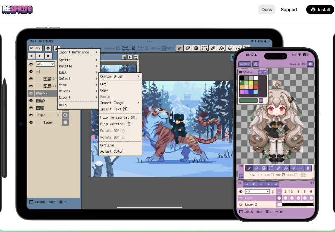
Task: Open settings gear next to tablet Gallery
Action: (x=48, y=48)
